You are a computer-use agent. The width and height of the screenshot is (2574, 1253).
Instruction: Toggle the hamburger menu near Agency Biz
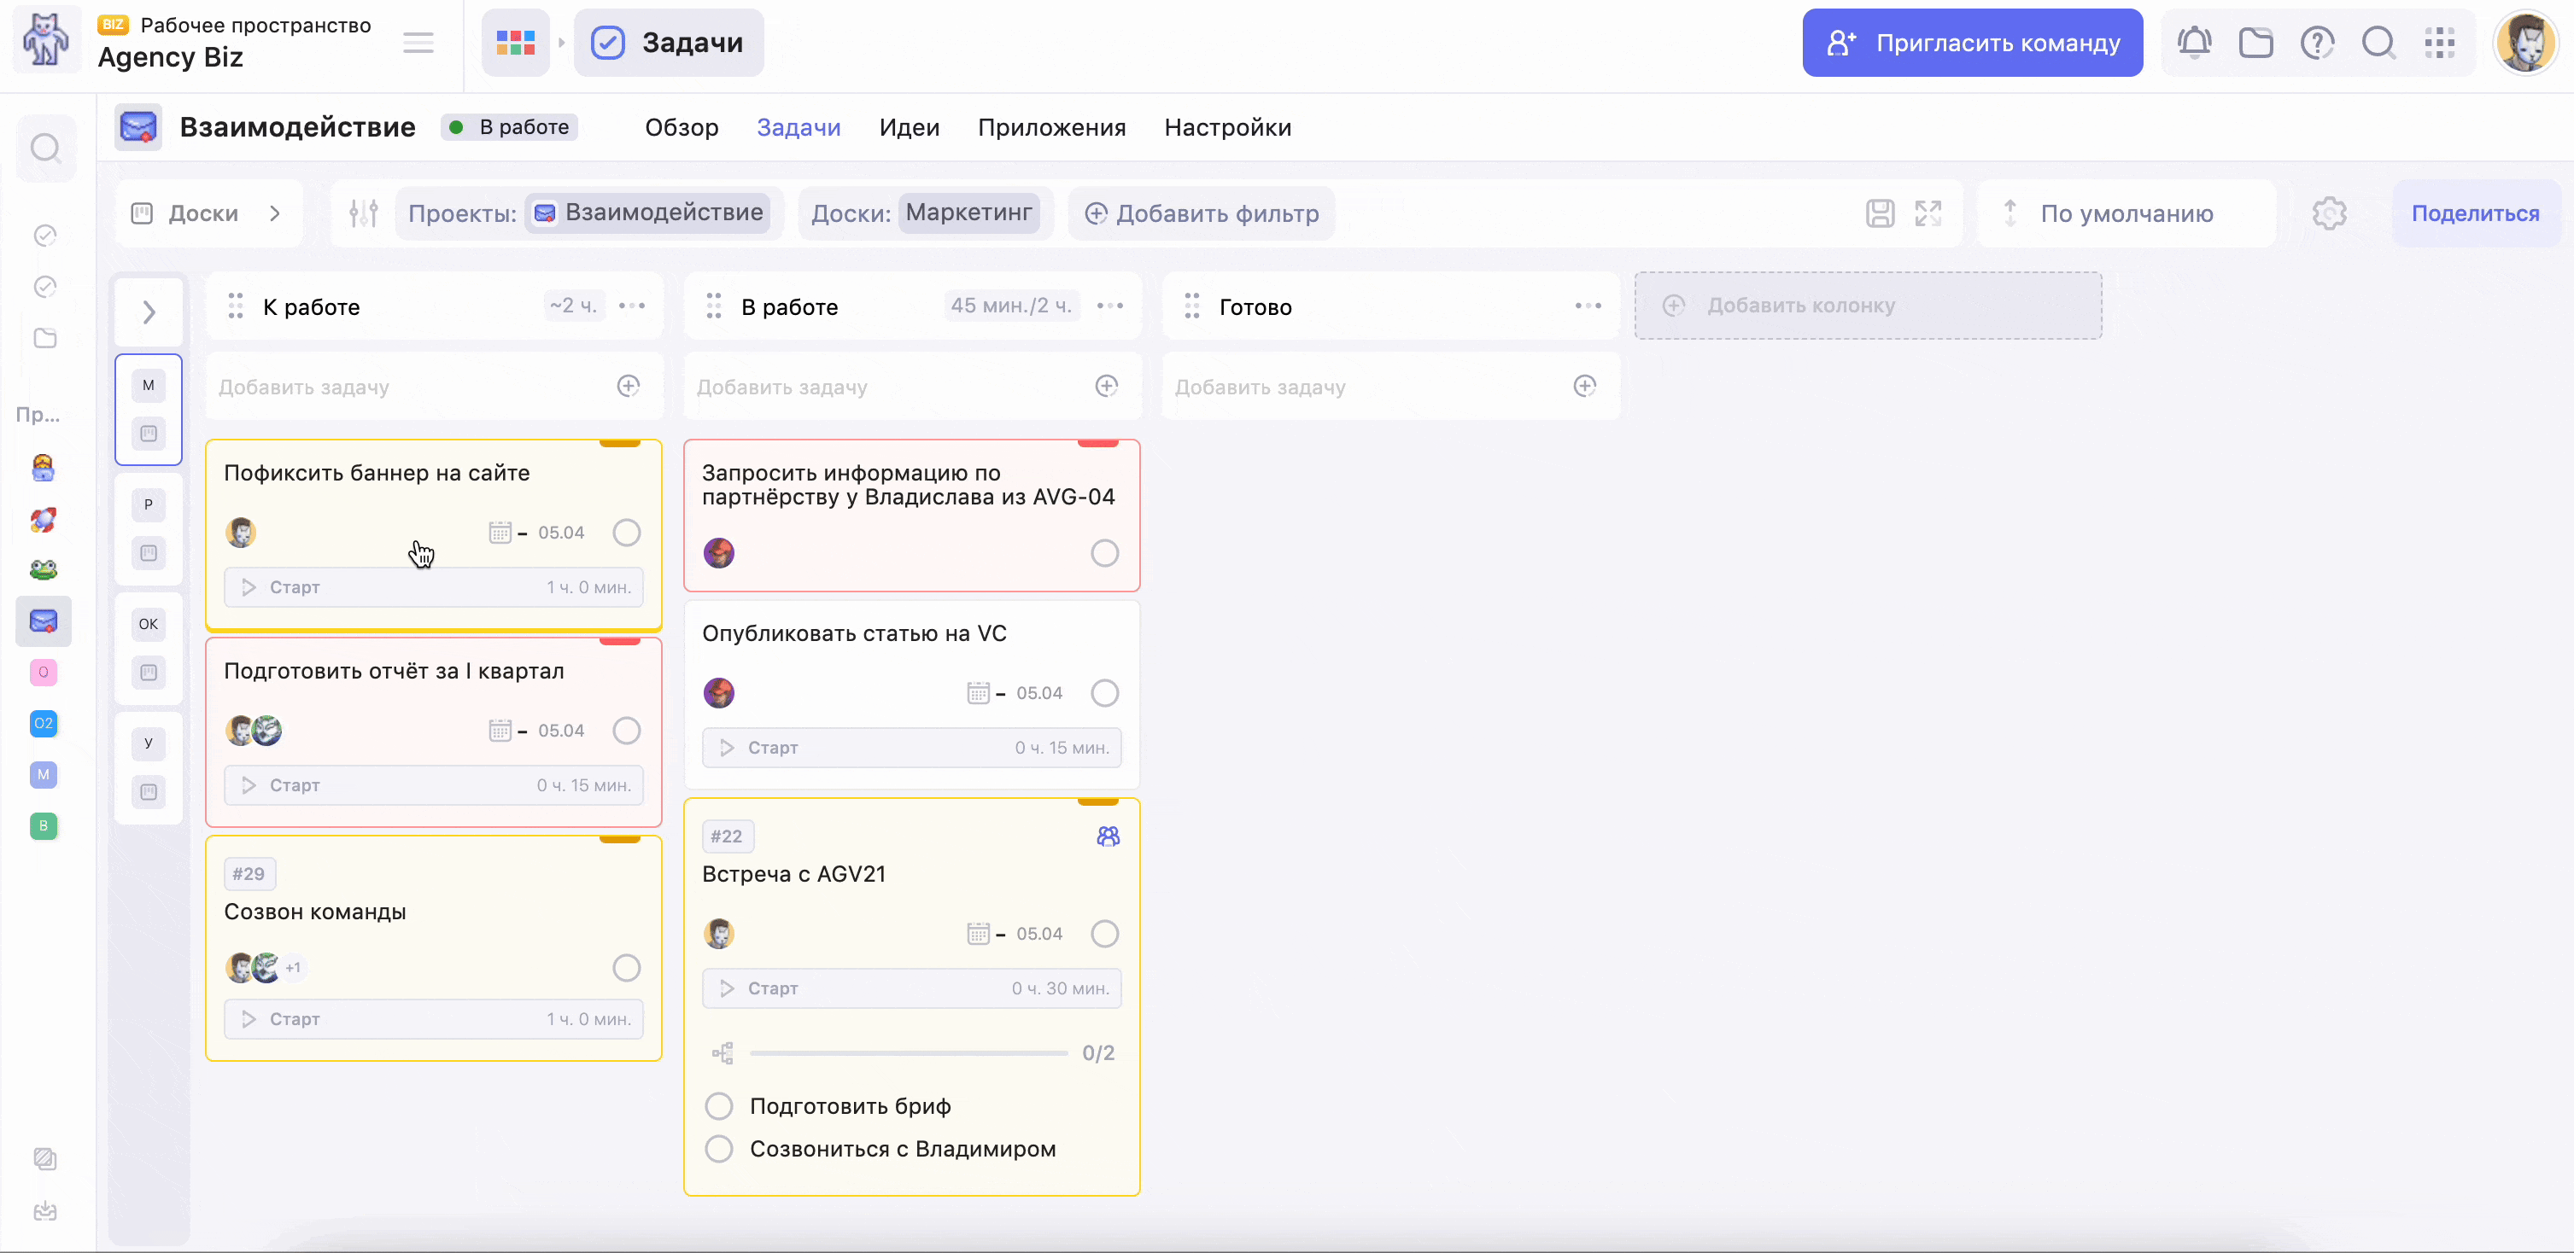click(x=418, y=43)
